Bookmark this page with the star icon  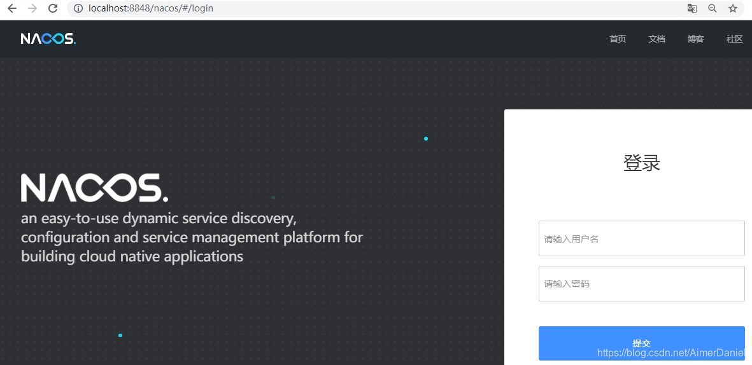point(733,8)
